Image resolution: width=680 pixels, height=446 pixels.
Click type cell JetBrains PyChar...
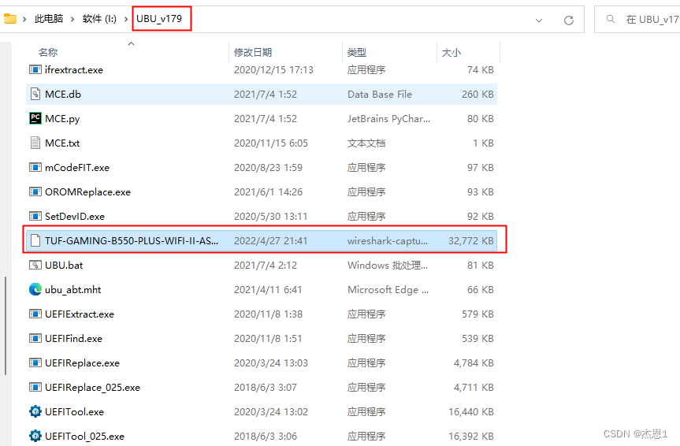(x=388, y=119)
